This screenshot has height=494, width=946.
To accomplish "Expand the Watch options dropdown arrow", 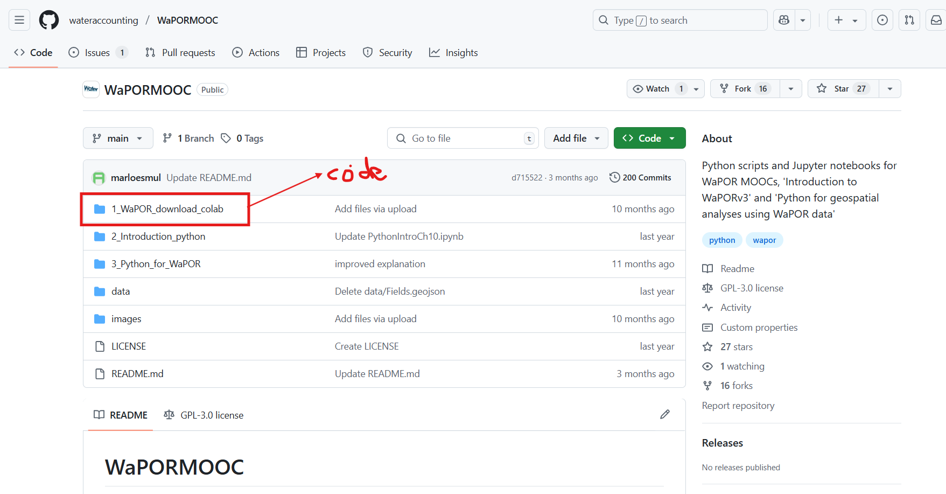I will click(x=696, y=89).
